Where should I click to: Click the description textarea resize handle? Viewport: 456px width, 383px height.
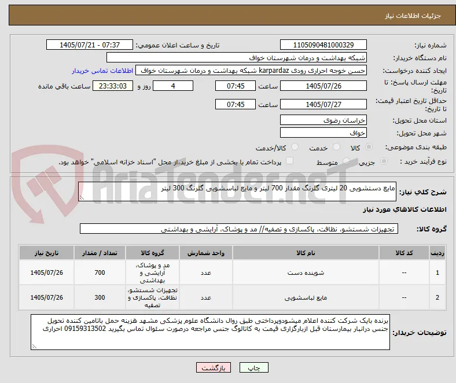[x=82, y=198]
